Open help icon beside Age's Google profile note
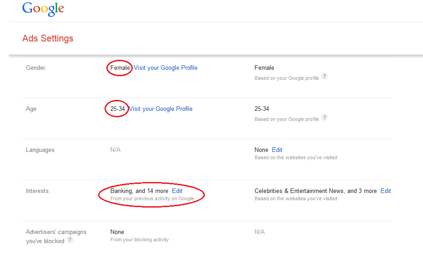423x255 pixels. click(324, 118)
